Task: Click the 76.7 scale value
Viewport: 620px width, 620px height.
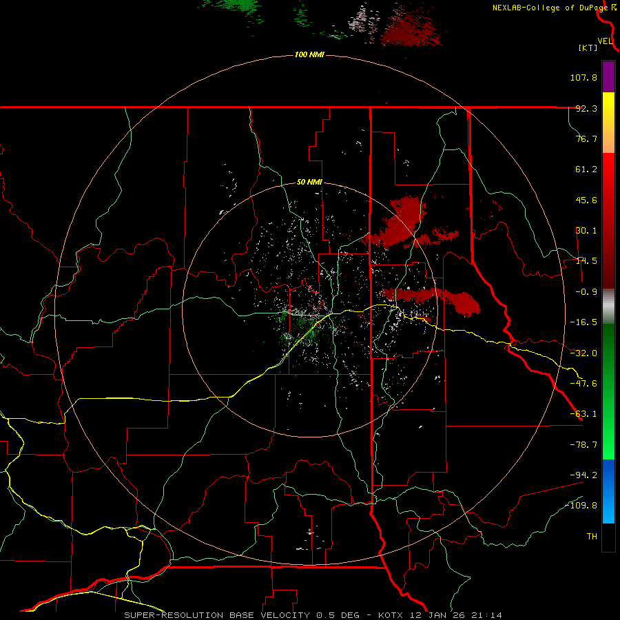Action: coord(586,138)
